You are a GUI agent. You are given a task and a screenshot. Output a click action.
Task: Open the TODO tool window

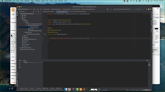(x=31, y=88)
